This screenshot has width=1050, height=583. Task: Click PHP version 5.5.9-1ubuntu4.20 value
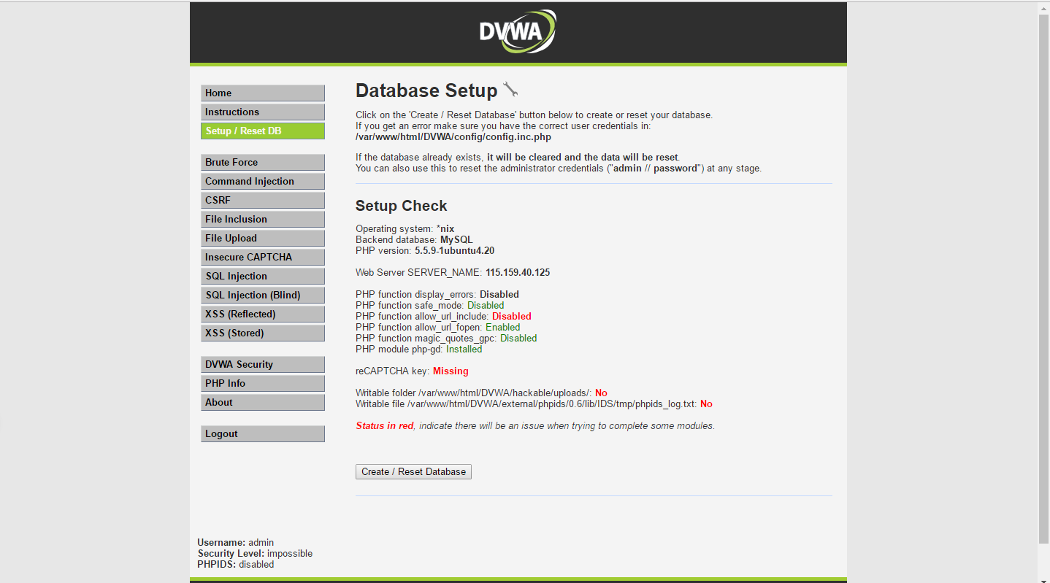454,250
